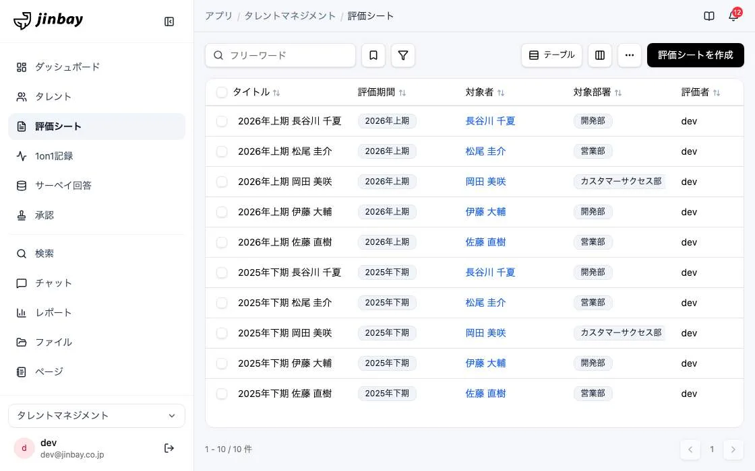Sort by 対象者 column arrows
Viewport: 755px width, 471px height.
pos(501,93)
